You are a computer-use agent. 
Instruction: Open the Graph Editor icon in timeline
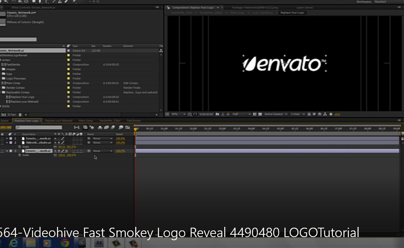tap(127, 127)
